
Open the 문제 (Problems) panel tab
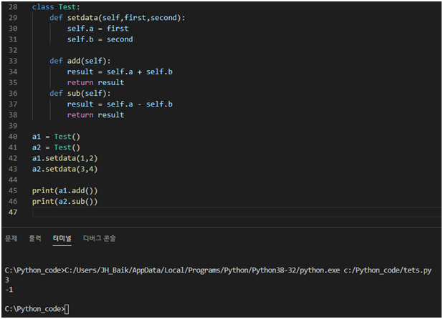pyautogui.click(x=11, y=238)
